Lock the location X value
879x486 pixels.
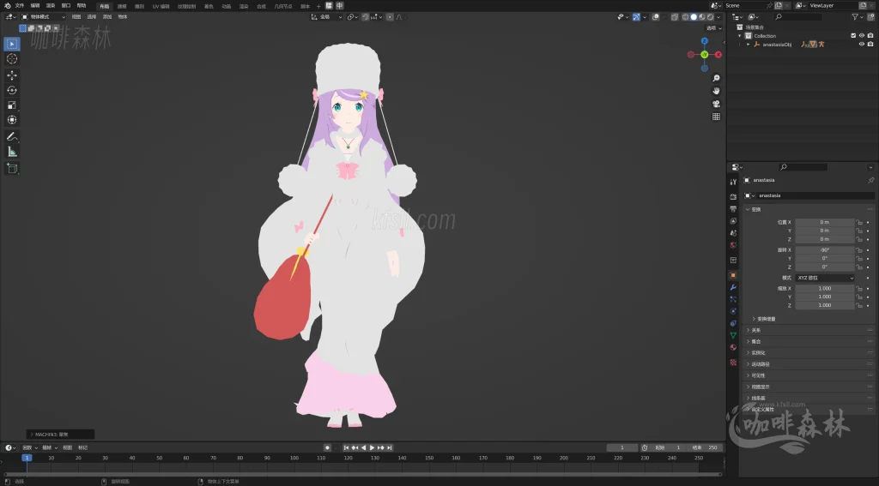coord(858,222)
